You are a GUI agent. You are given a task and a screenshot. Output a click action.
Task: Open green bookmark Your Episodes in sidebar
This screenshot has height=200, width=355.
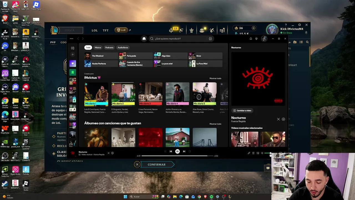click(x=73, y=72)
